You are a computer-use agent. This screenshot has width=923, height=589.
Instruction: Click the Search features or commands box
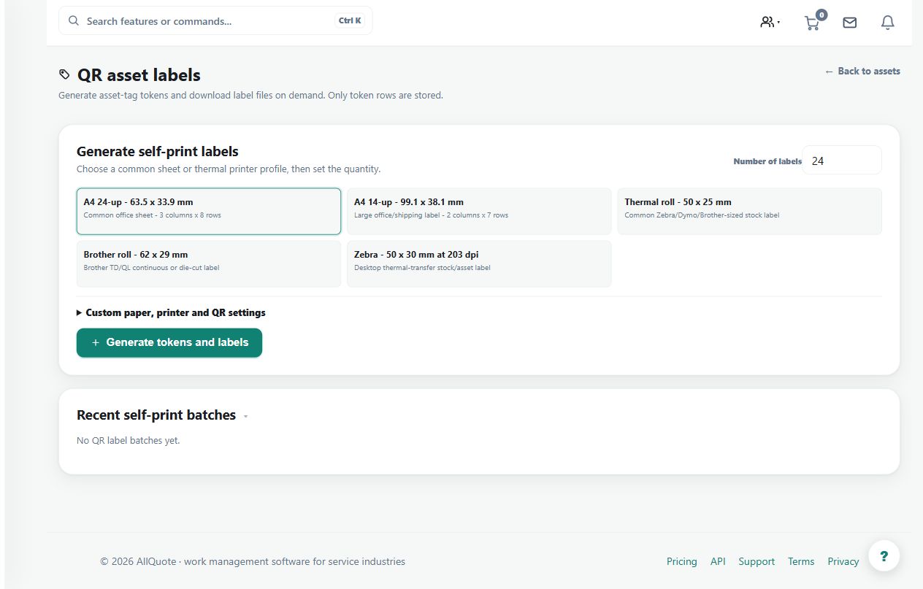[x=215, y=21]
